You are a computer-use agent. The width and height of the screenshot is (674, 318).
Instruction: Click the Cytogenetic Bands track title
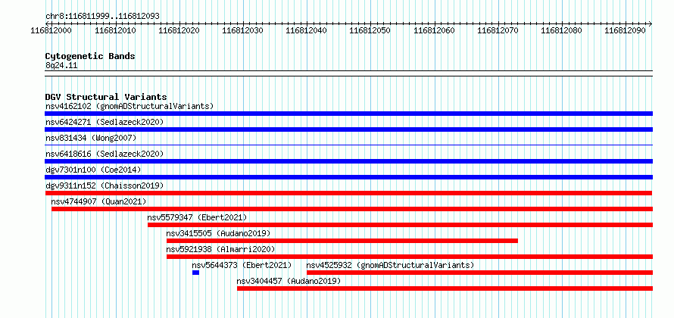[90, 56]
